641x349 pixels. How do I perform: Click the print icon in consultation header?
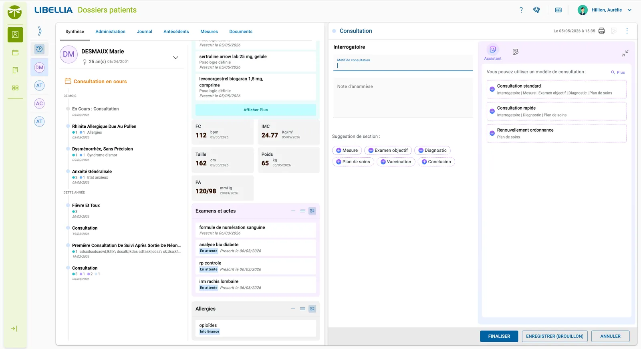click(601, 31)
